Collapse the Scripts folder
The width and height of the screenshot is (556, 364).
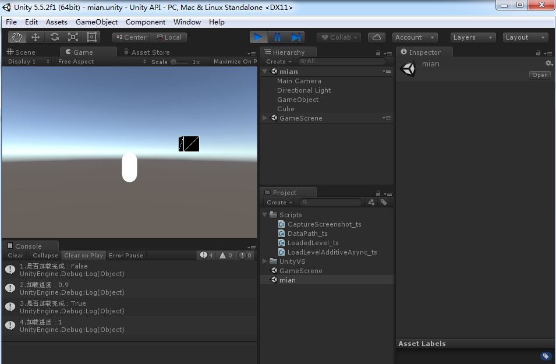(264, 215)
